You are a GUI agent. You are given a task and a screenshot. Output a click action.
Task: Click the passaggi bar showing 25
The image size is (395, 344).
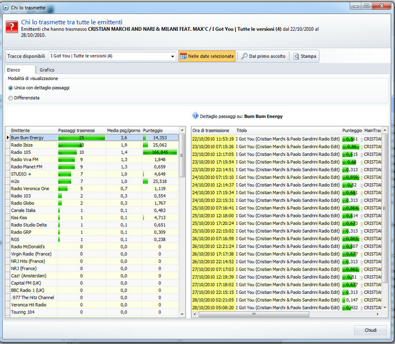pyautogui.click(x=82, y=138)
